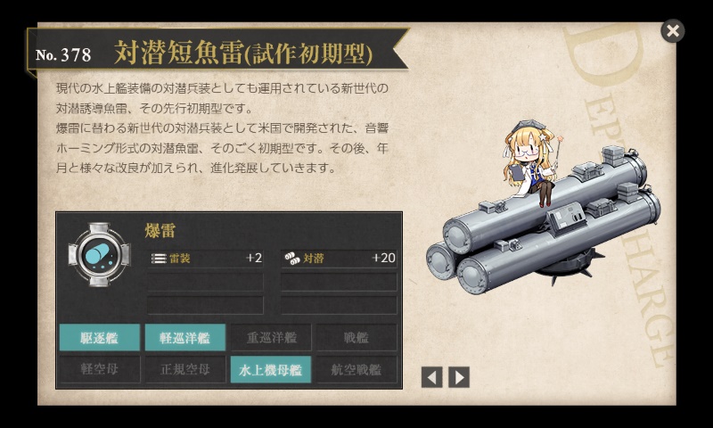Go to previous equipment with left arrow
Image resolution: width=713 pixels, height=428 pixels.
(x=432, y=377)
